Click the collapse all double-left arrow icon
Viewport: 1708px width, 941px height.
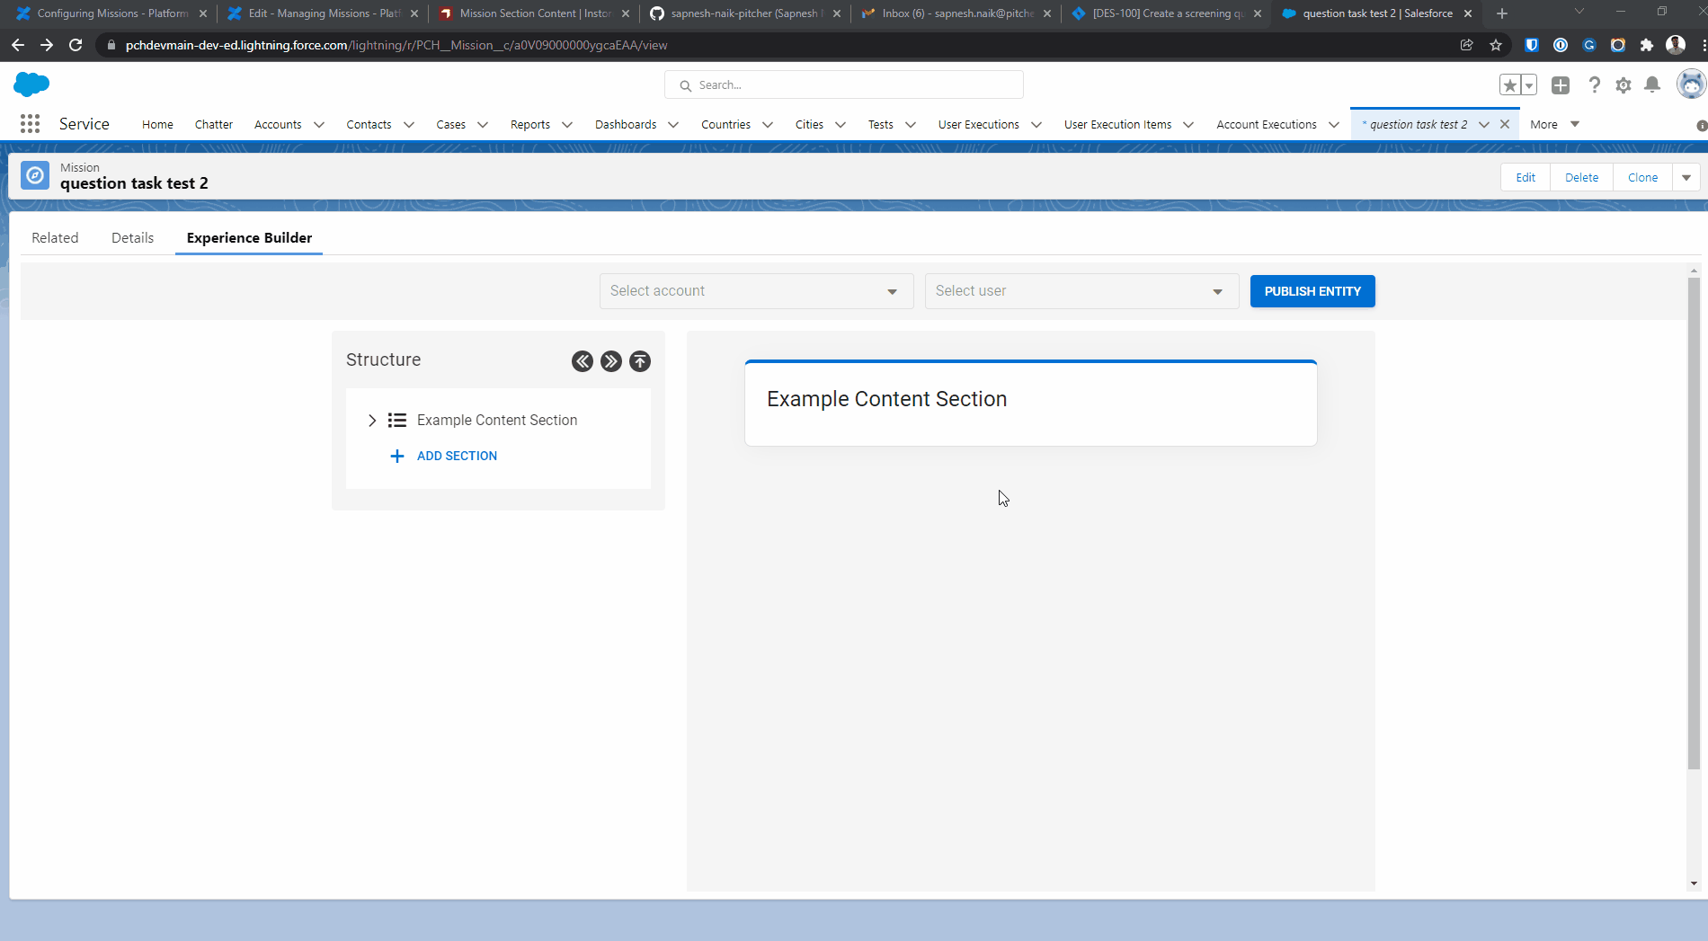pyautogui.click(x=583, y=361)
